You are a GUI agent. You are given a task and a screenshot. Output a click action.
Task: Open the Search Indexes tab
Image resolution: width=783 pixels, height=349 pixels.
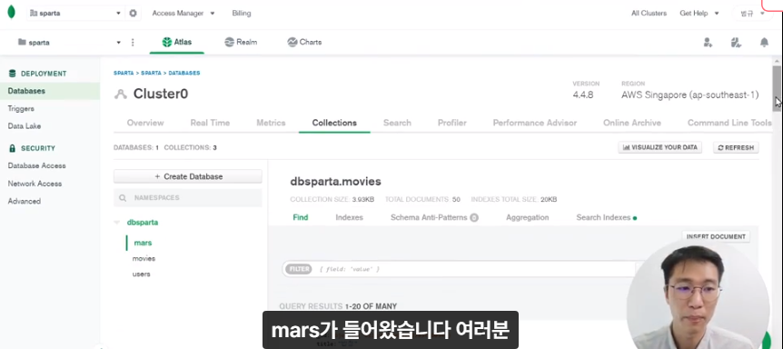[606, 218]
